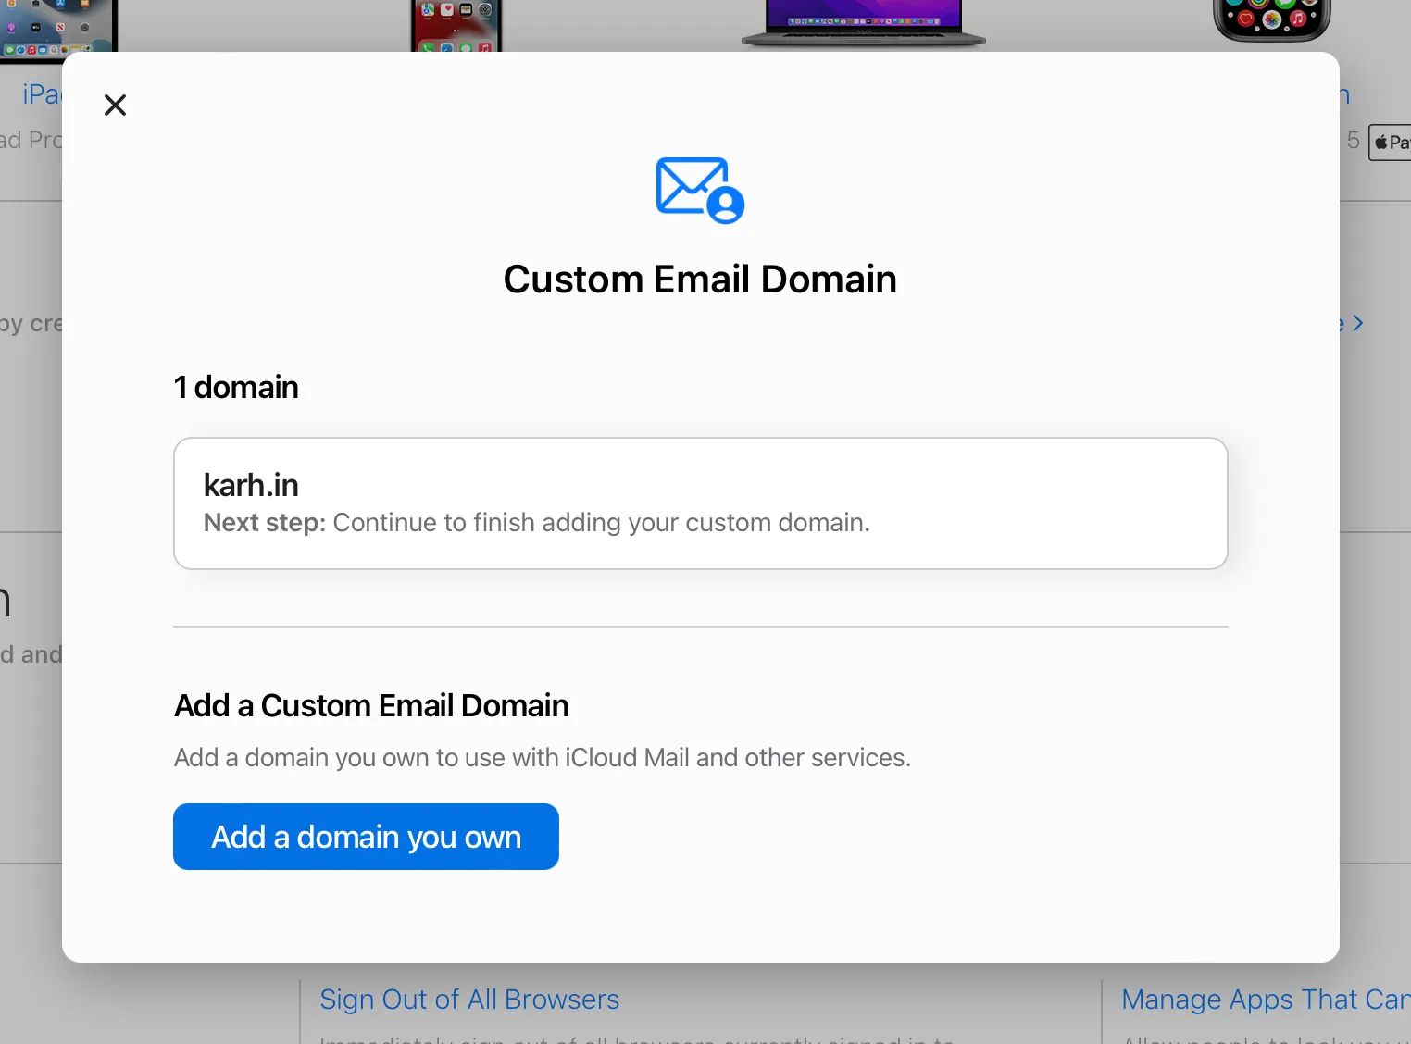Click the Apple Watch thumbnail in background

(x=1272, y=21)
